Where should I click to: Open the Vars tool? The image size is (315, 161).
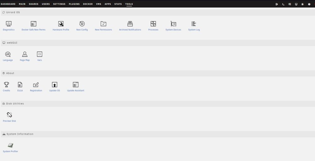tap(40, 56)
